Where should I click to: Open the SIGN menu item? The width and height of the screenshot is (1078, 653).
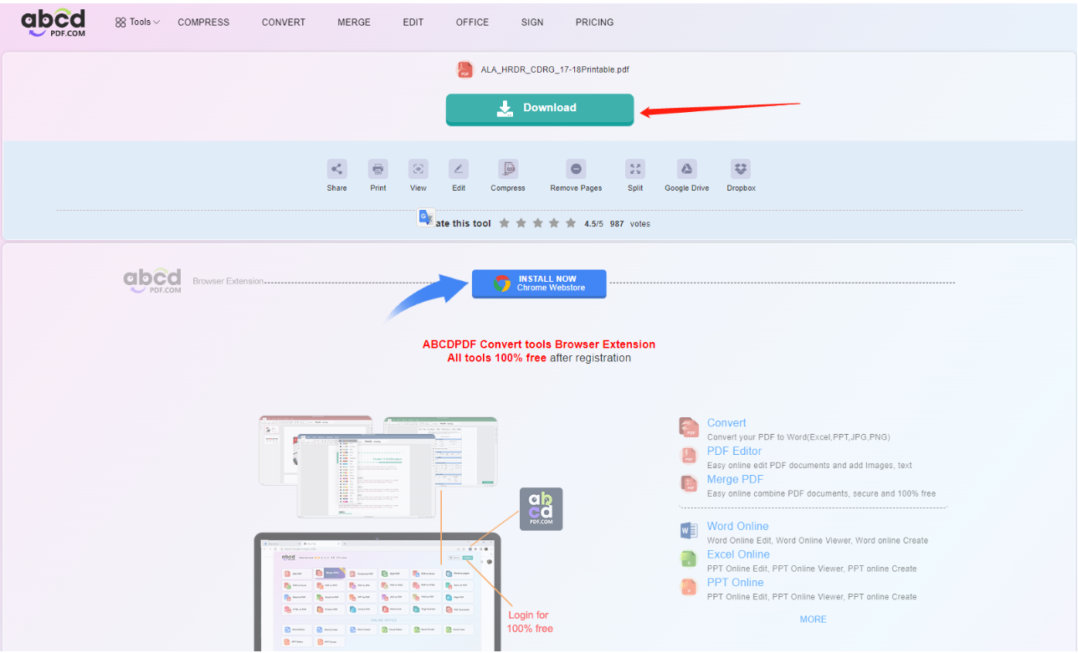coord(532,23)
